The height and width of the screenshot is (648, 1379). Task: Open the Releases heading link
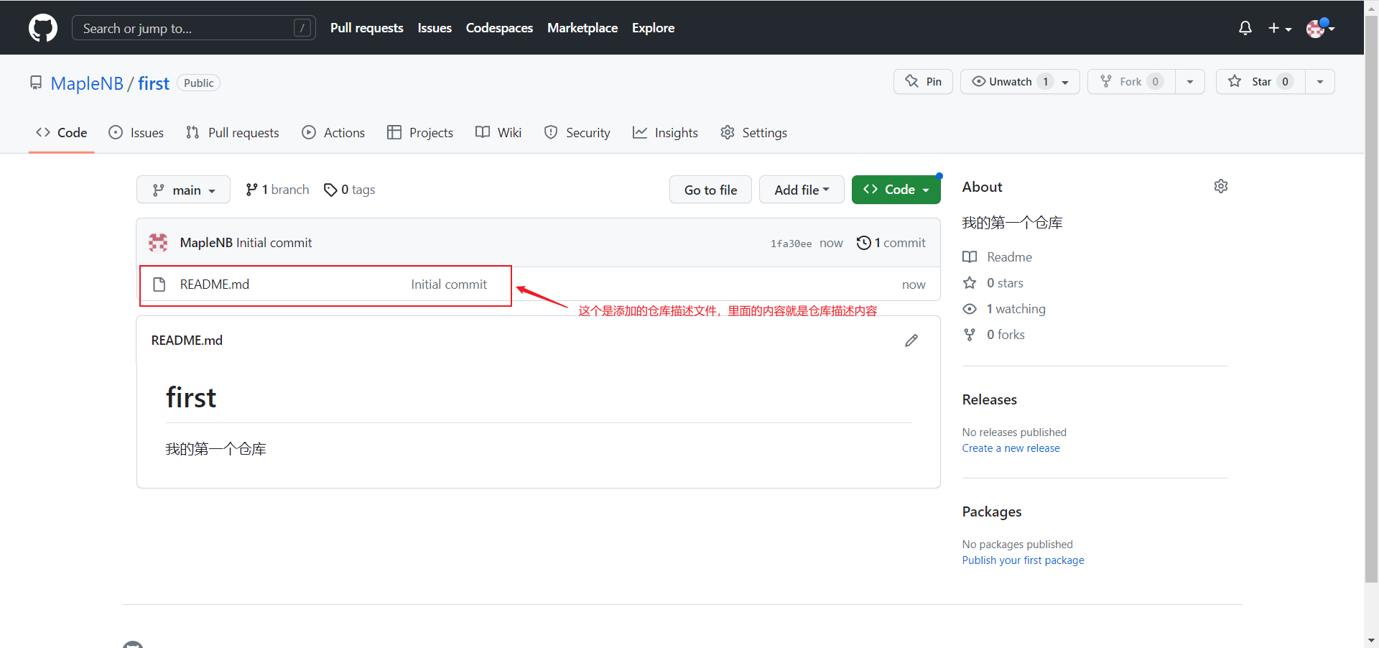tap(989, 399)
